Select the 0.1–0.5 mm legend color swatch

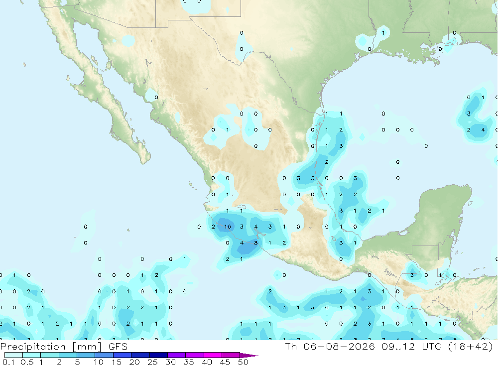pos(13,355)
